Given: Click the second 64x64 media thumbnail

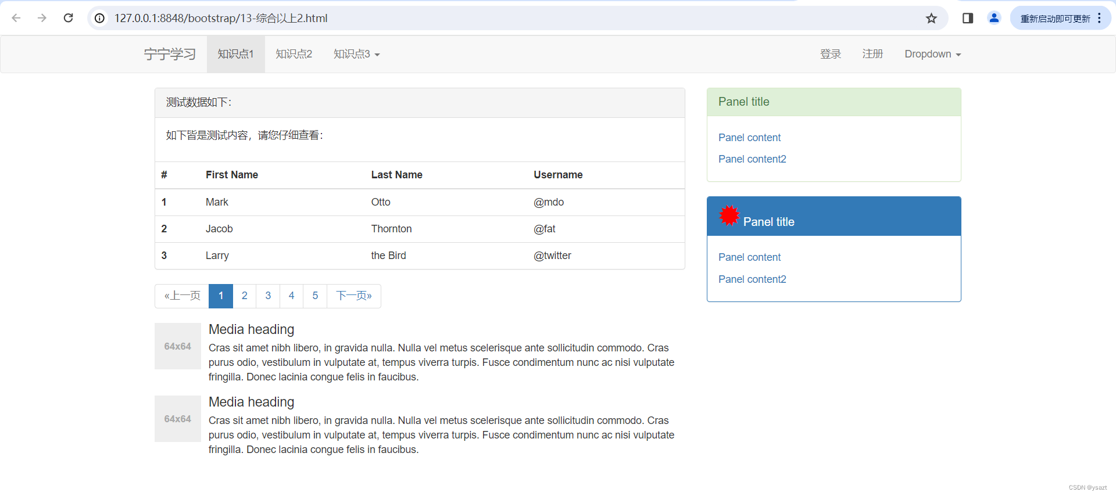Looking at the screenshot, I should pos(178,419).
